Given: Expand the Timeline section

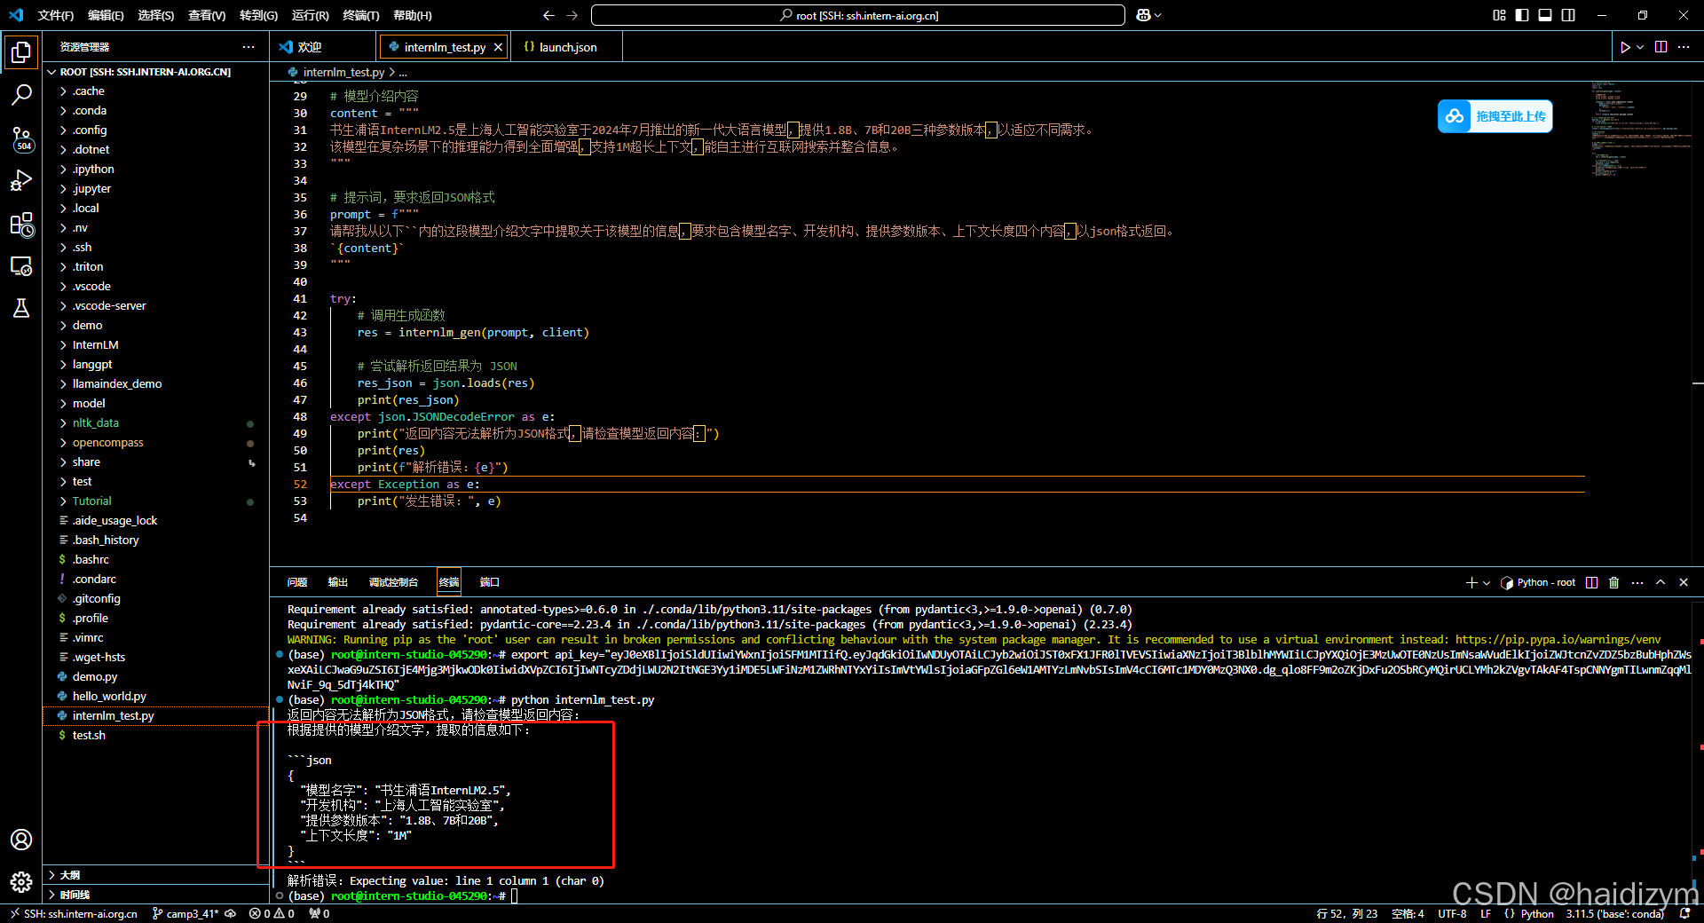Looking at the screenshot, I should (155, 895).
